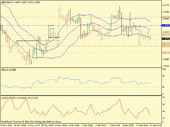Click the RSI(14) indicator label
The image size is (170, 127).
pyautogui.click(x=9, y=70)
